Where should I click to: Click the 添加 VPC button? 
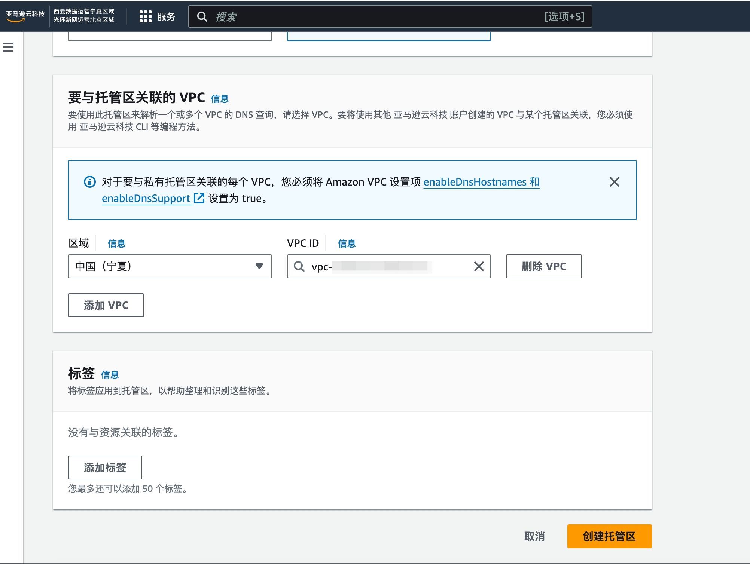click(106, 305)
